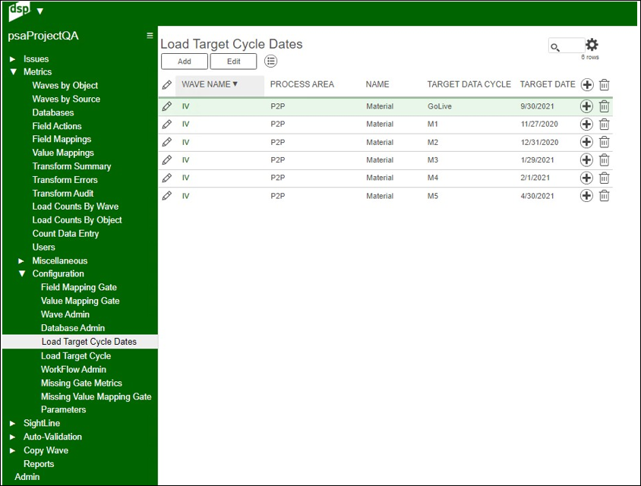
Task: Add a row after M1 using plus icon
Action: pos(586,125)
